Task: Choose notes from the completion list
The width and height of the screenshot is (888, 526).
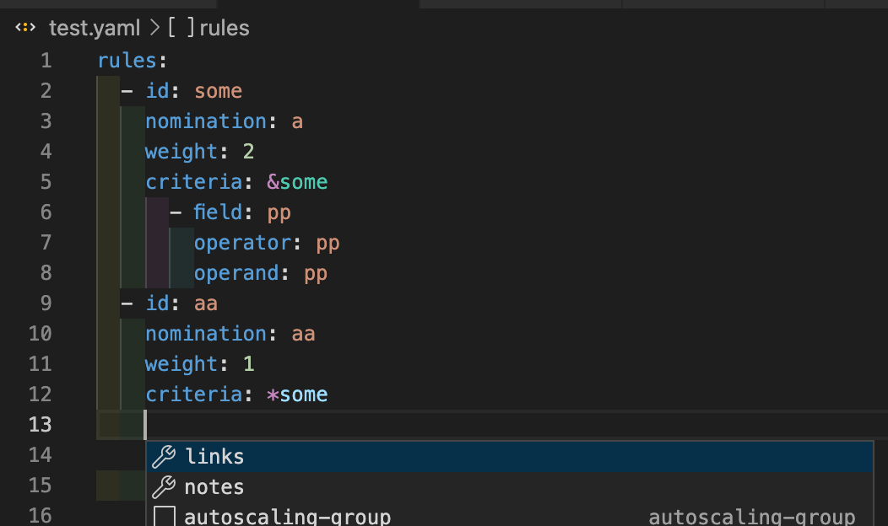Action: coord(214,486)
